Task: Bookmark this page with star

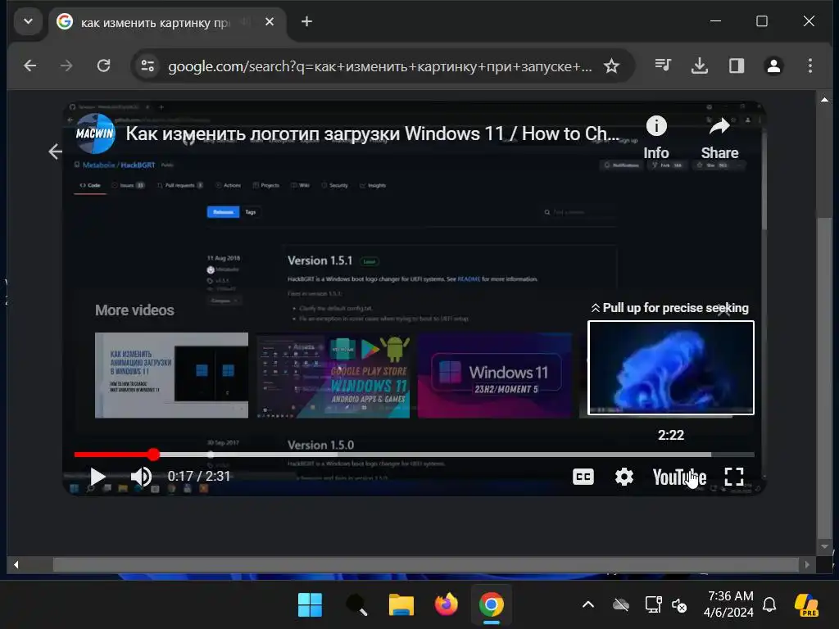Action: pos(611,66)
